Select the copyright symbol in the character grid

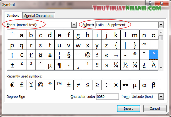tap(88, 55)
